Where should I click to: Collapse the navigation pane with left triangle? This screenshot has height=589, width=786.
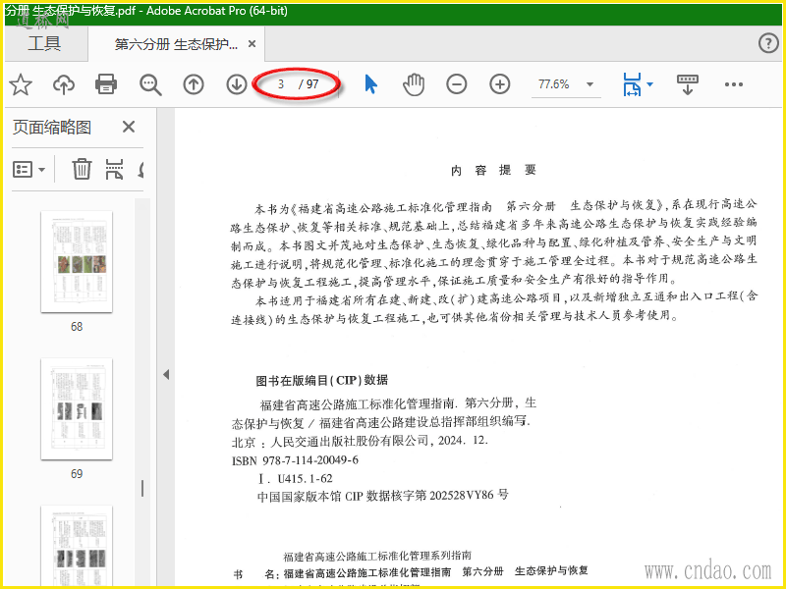pos(166,374)
